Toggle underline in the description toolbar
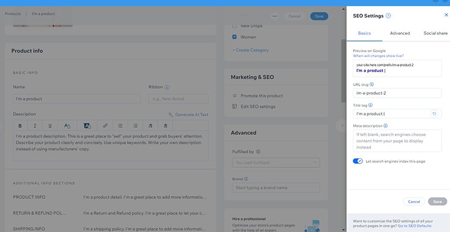Screen dimensions: 450x232 click(50, 126)
